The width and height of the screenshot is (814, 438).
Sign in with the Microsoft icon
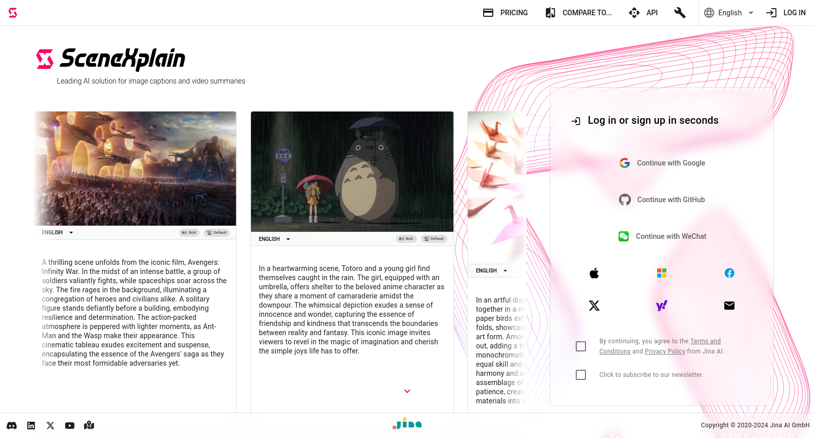(662, 273)
